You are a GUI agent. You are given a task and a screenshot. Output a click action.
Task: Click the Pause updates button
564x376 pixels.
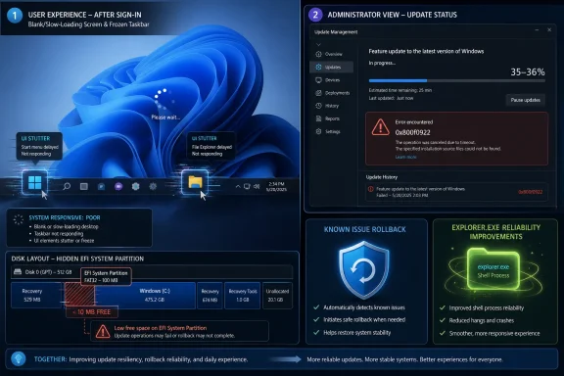[x=525, y=100]
